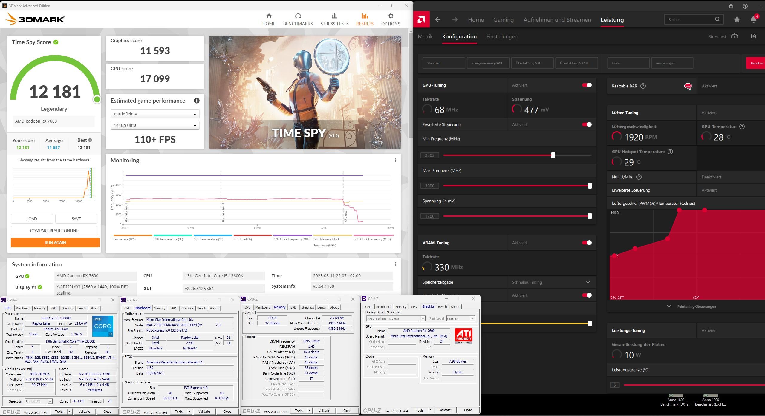Click COMPARE RESULT ONLINE button
The width and height of the screenshot is (765, 416).
click(x=54, y=231)
